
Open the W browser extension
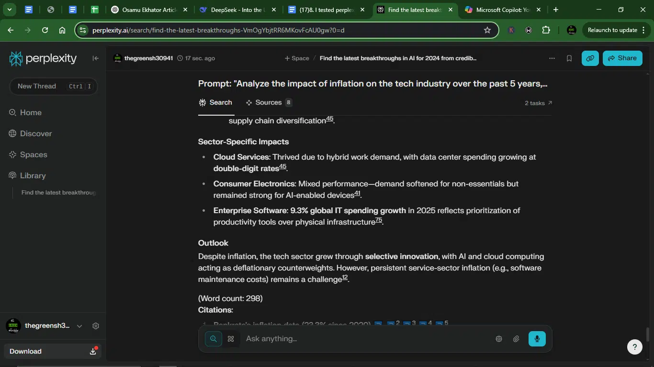coord(529,30)
